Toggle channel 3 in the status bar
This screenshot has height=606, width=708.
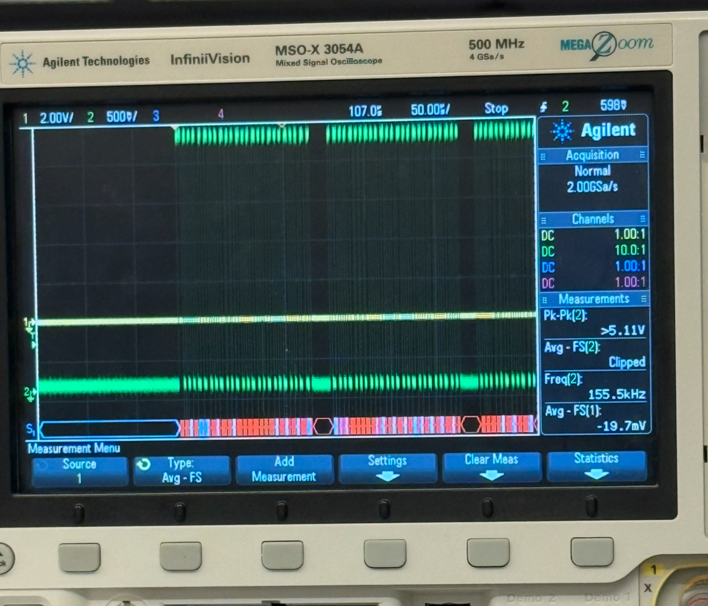156,116
